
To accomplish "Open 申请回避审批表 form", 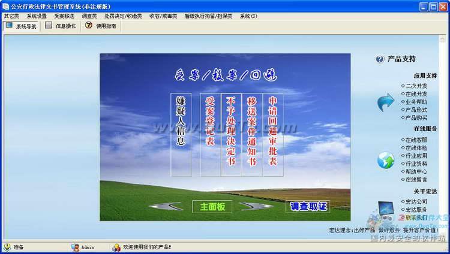I will (x=273, y=134).
